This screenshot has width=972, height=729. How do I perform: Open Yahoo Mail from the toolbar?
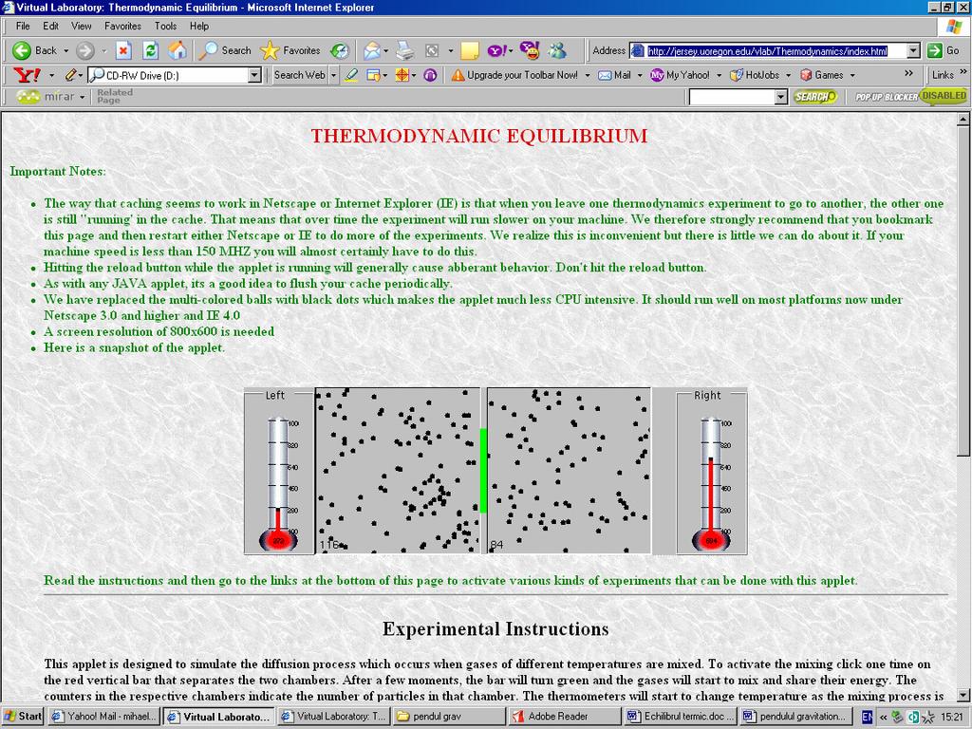click(614, 75)
